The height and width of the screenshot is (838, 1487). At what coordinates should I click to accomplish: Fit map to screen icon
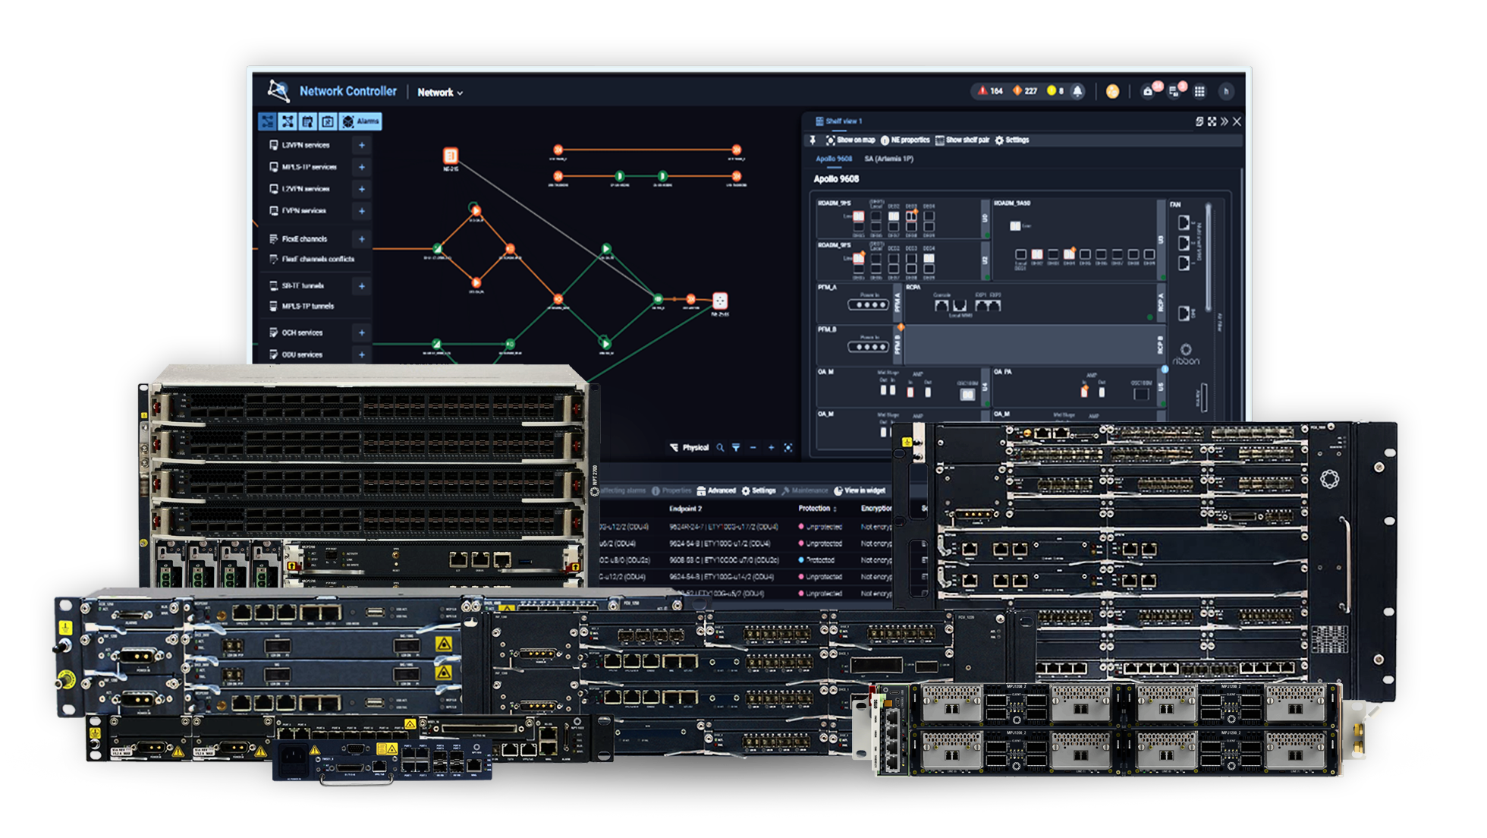click(x=788, y=448)
